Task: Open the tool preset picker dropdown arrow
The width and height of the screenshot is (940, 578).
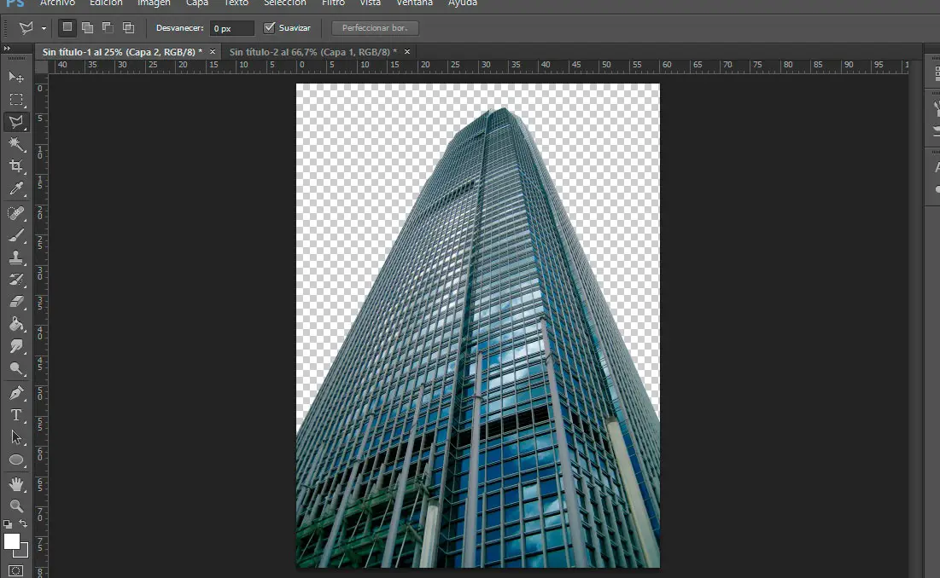Action: pos(44,28)
